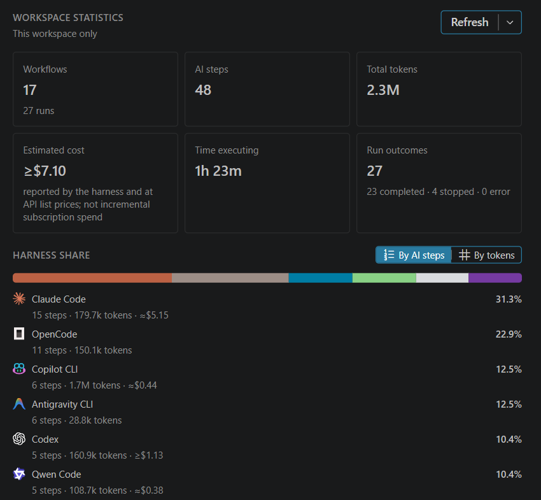Click '5 steps · 160.9k tokens · ≥$1.13'
Image resolution: width=541 pixels, height=500 pixels.
pyautogui.click(x=97, y=455)
